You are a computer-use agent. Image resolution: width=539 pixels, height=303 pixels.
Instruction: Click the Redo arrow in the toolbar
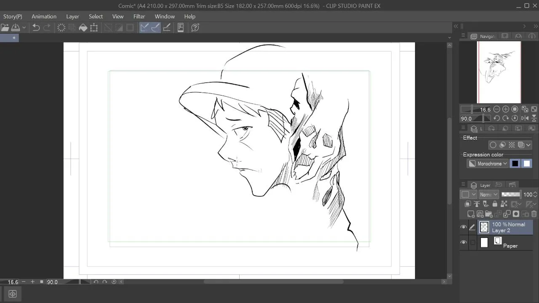pos(47,28)
